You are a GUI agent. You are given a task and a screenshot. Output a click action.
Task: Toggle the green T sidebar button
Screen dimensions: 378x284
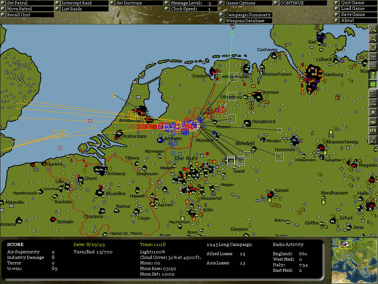pos(373,75)
